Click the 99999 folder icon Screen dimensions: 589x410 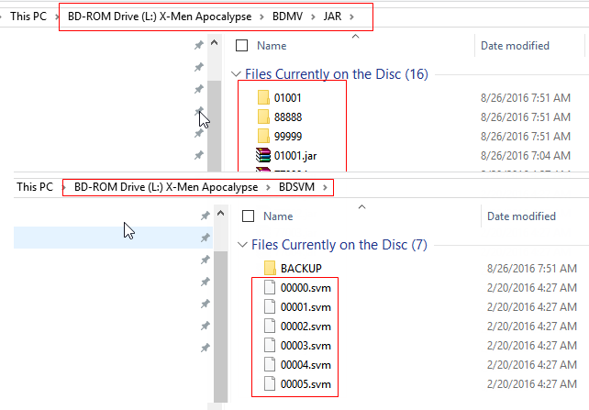pos(263,136)
